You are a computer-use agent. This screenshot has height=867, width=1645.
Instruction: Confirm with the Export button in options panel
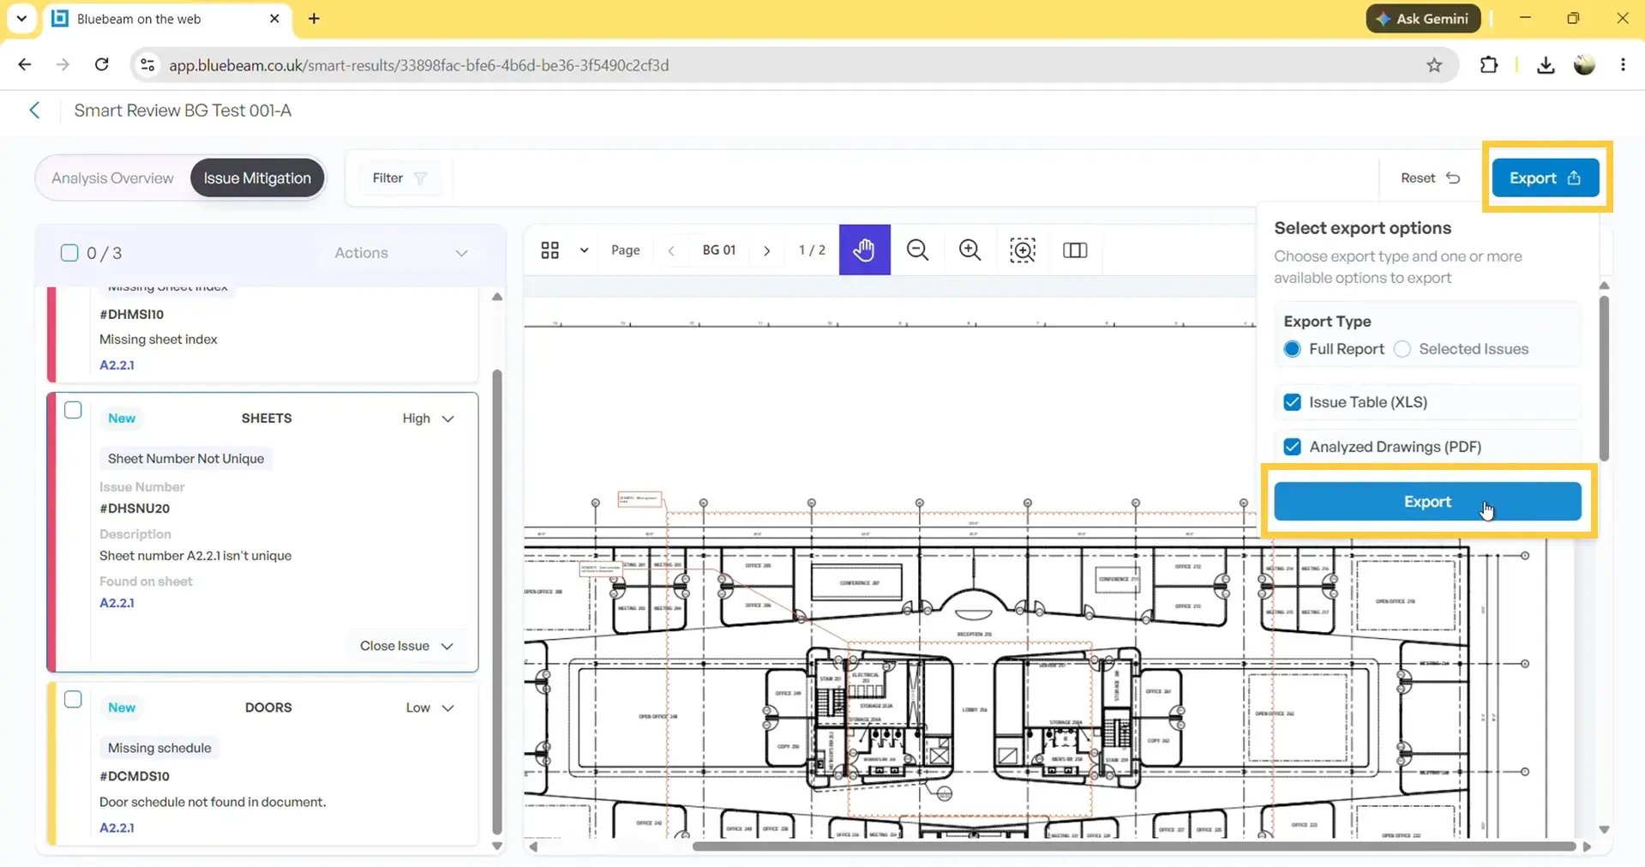[x=1427, y=502]
